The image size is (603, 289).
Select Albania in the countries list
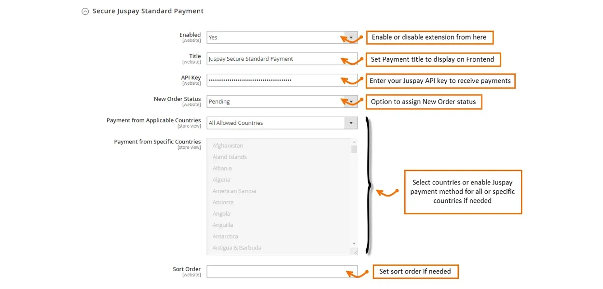coord(222,169)
